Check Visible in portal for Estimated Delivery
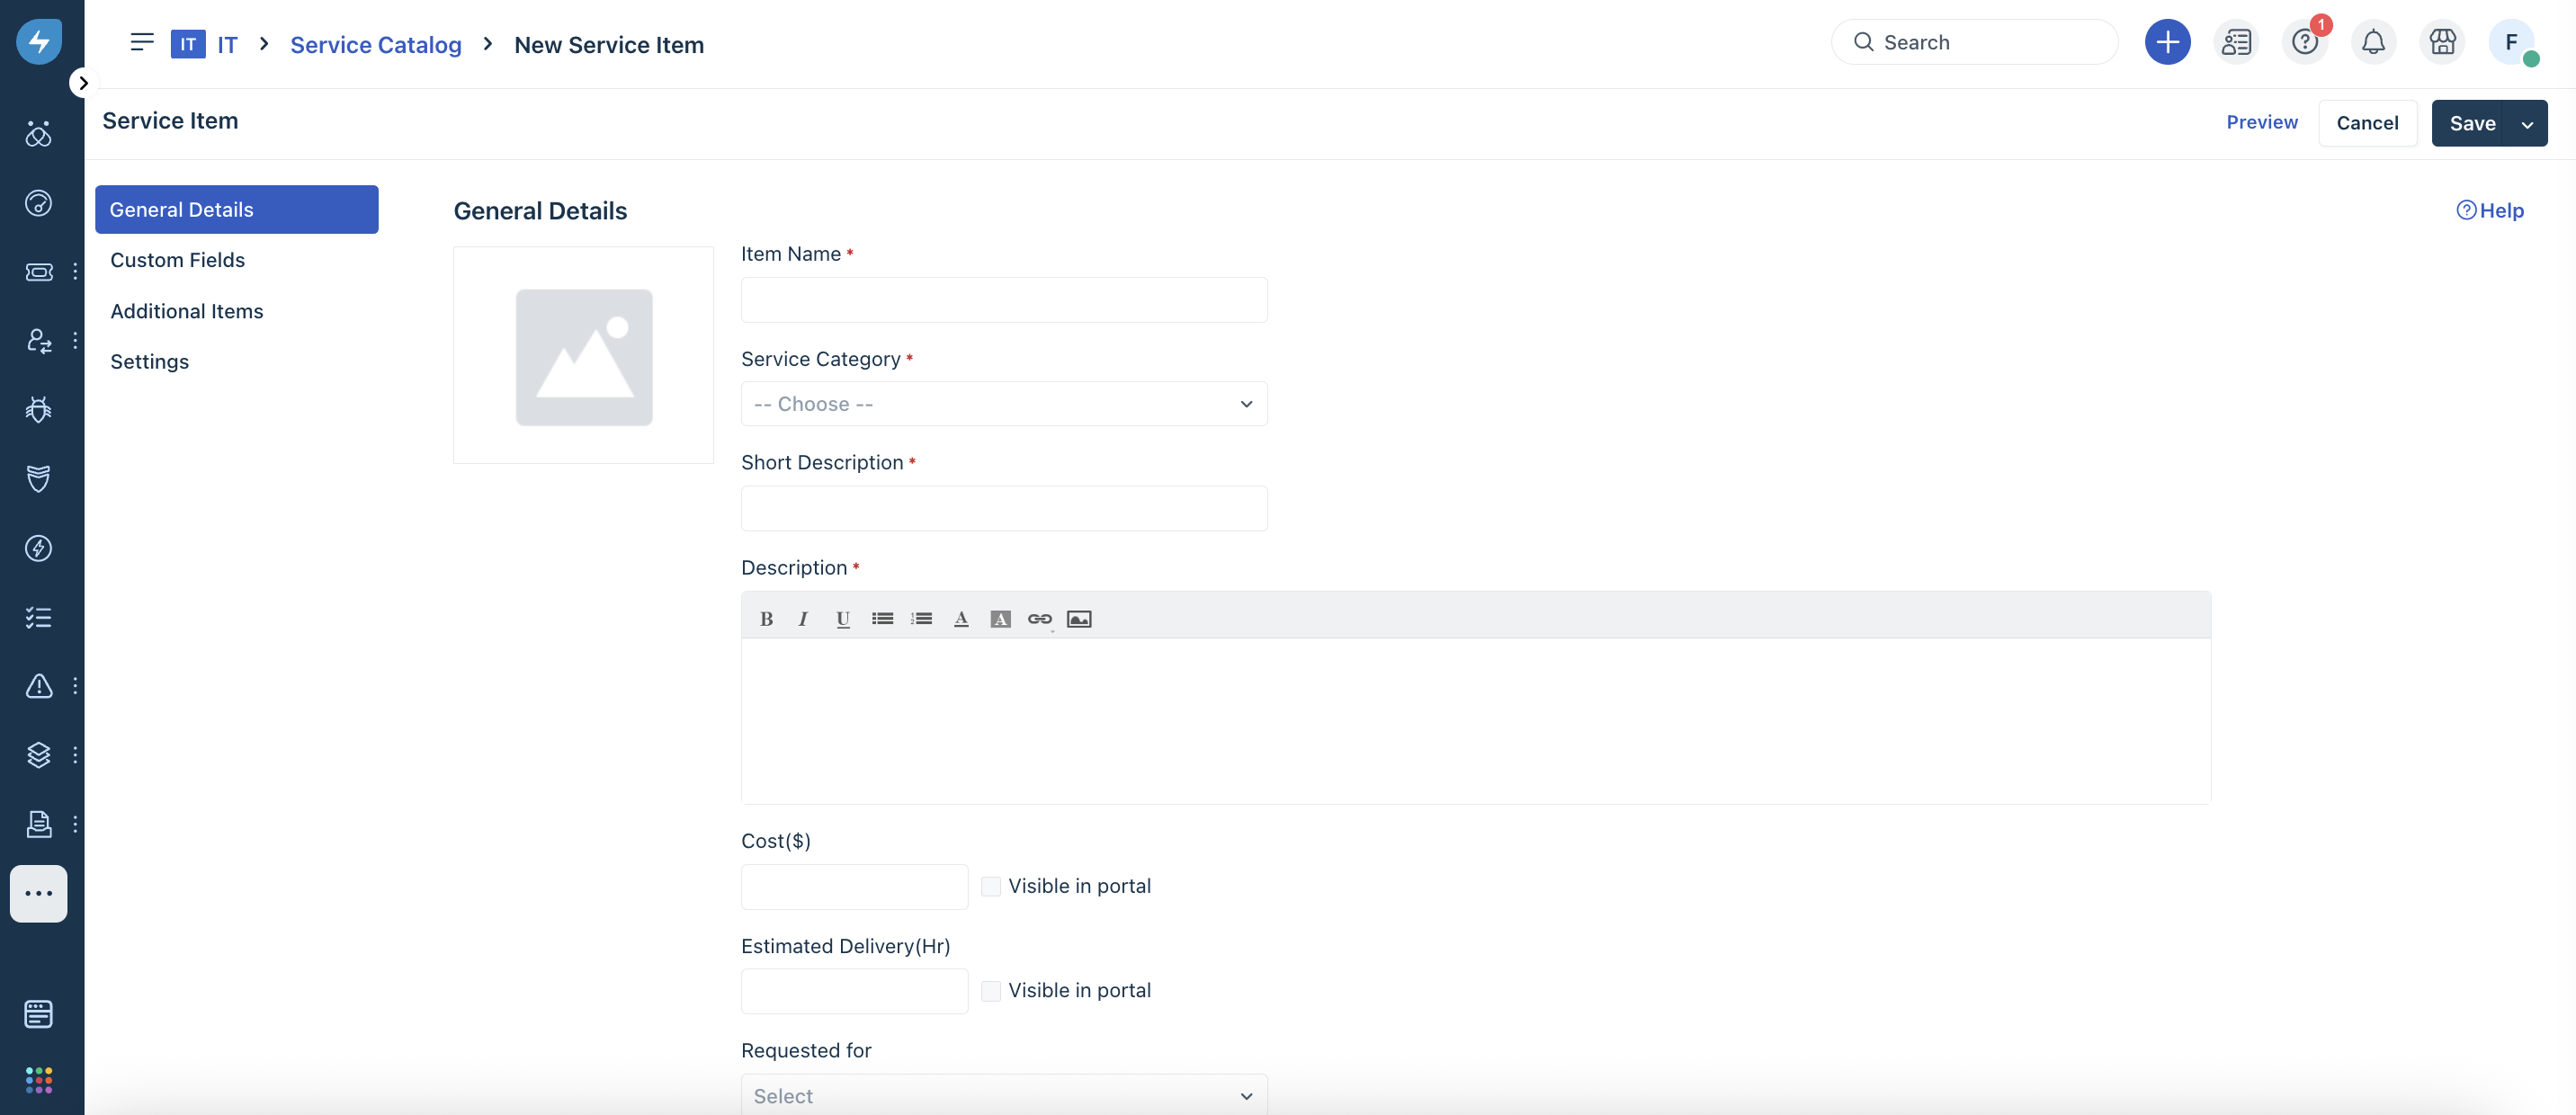Screen dimensions: 2576x1115 click(x=991, y=991)
